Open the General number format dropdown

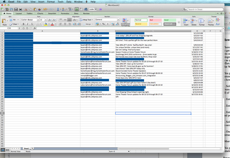tap(107, 20)
